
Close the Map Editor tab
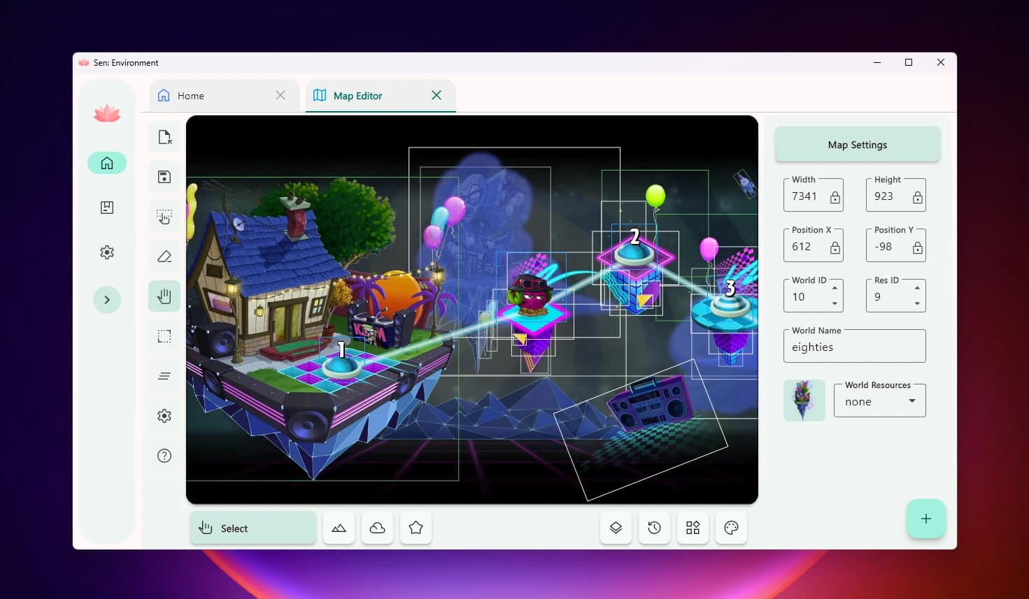pyautogui.click(x=437, y=95)
